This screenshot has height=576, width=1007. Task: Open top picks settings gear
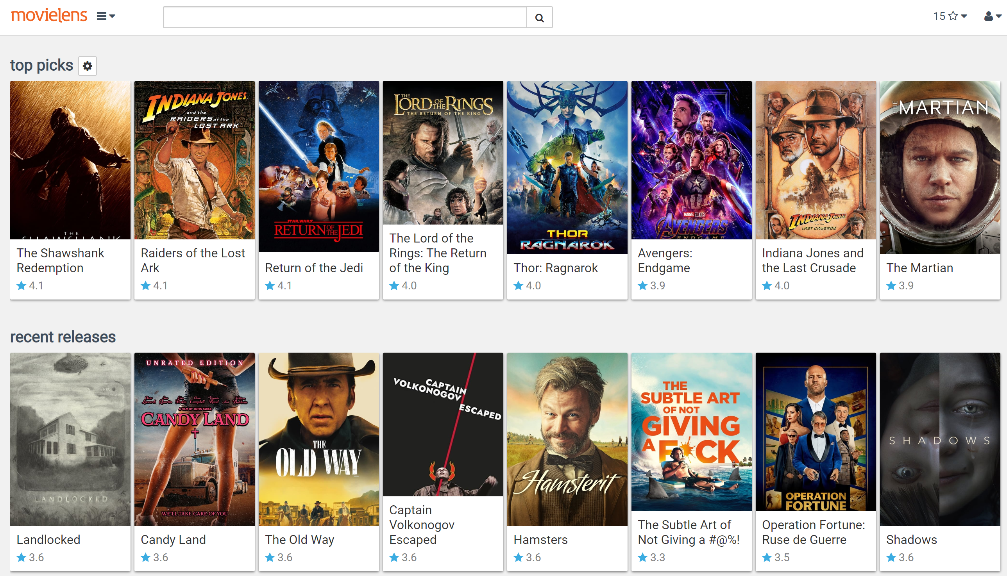(x=88, y=66)
